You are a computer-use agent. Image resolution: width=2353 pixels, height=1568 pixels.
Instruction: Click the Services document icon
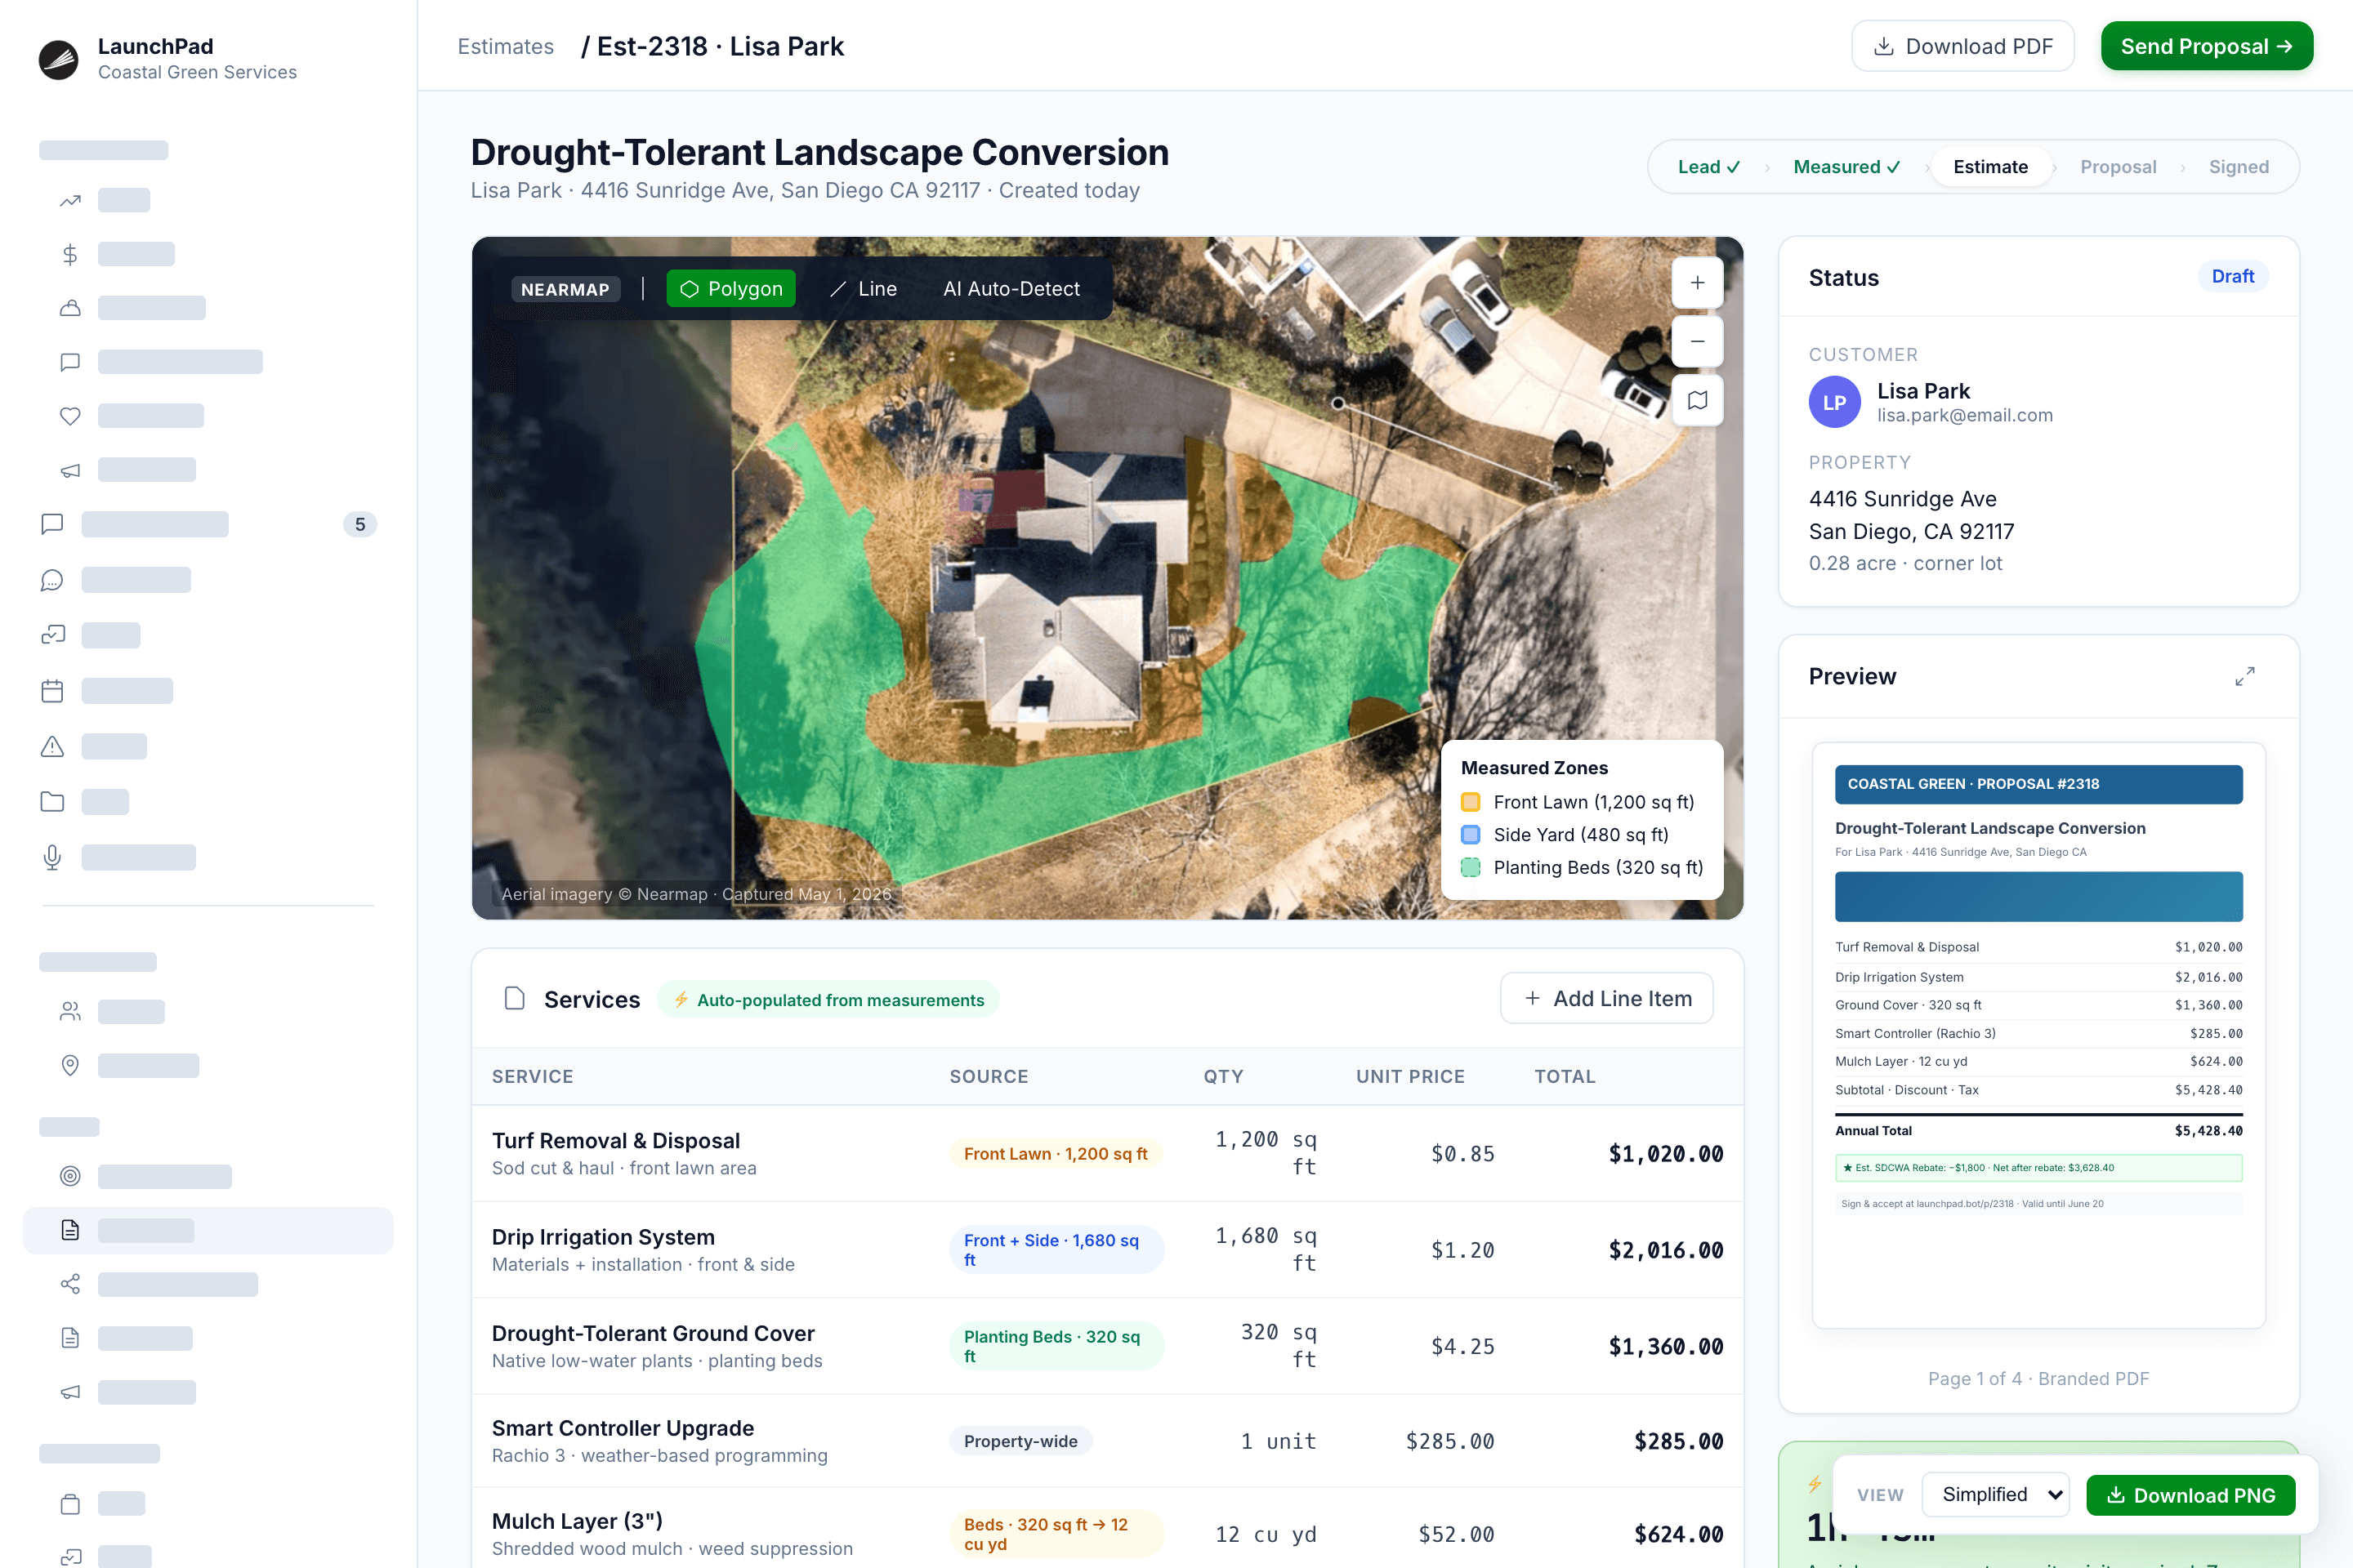(514, 999)
